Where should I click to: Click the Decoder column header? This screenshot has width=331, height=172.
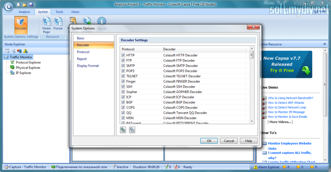click(x=204, y=49)
